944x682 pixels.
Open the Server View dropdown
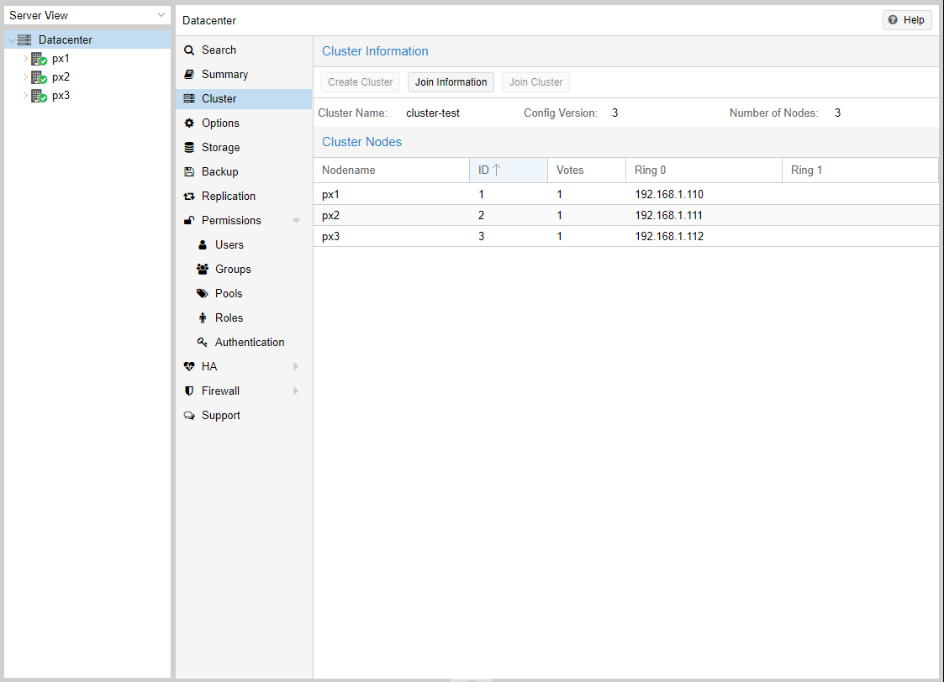click(x=161, y=15)
